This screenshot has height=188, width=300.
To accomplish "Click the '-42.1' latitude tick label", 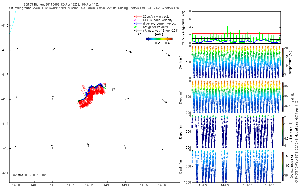I will (x=4, y=173).
